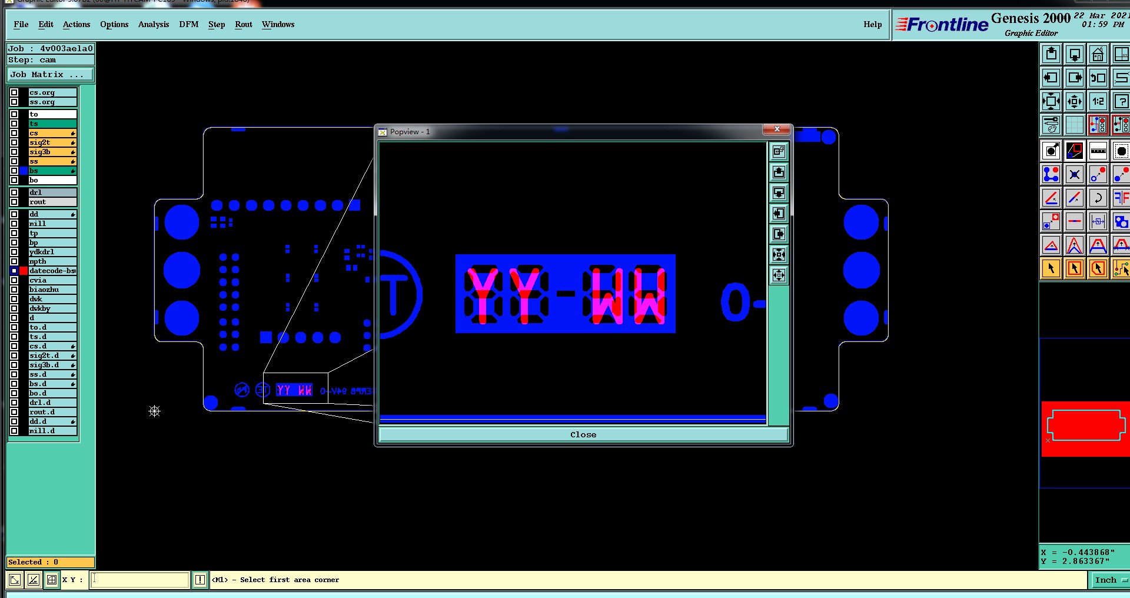This screenshot has height=598, width=1130.
Task: Open the Rout menu
Action: point(244,24)
